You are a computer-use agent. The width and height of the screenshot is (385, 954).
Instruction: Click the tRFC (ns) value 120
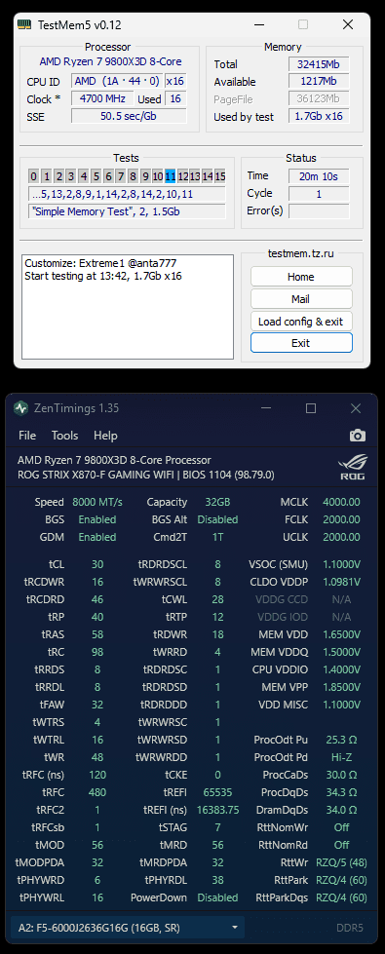pyautogui.click(x=97, y=775)
